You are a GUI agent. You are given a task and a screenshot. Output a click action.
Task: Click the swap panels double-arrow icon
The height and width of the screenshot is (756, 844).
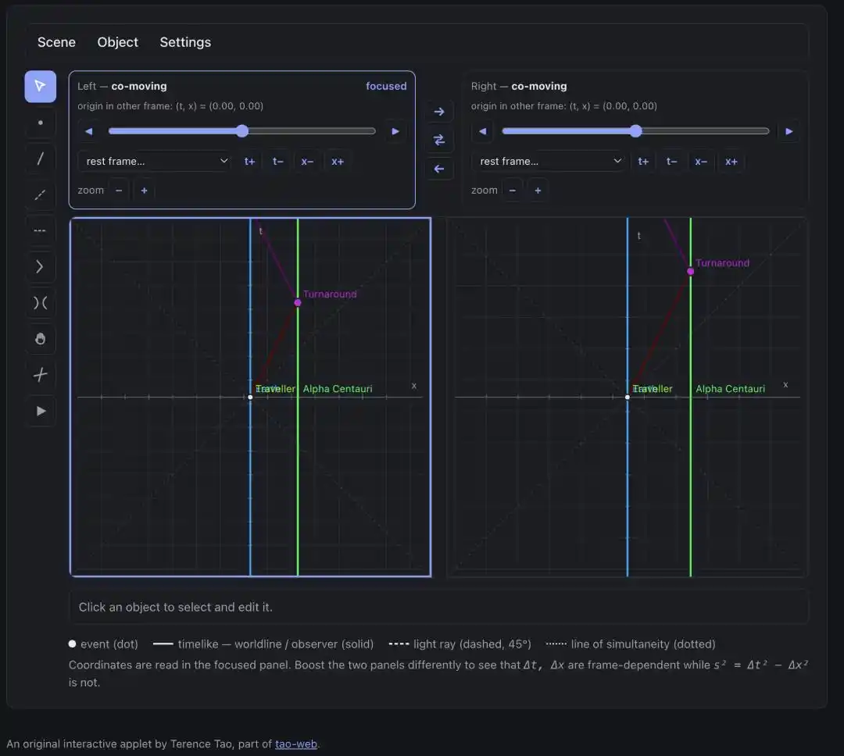(439, 140)
